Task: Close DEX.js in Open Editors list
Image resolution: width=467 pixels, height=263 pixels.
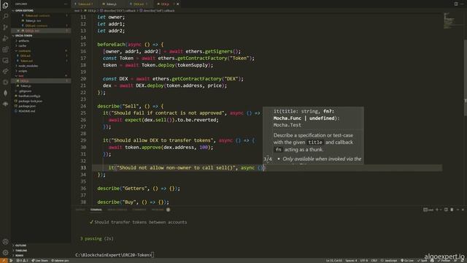Action: (18, 31)
